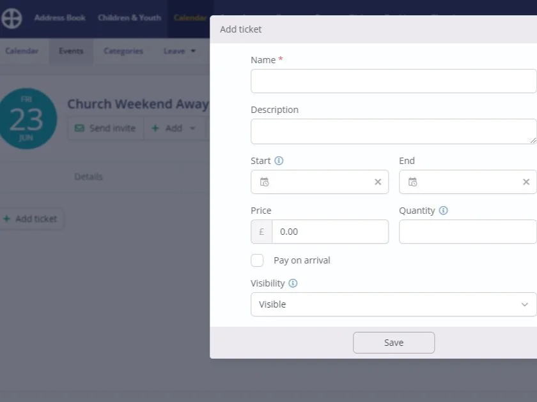The height and width of the screenshot is (402, 537).
Task: Click the Church Weekend Away event title
Action: (138, 104)
